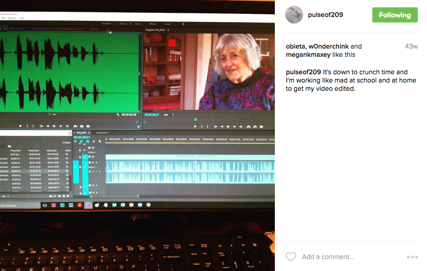This screenshot has width=427, height=271.
Task: Expand hidden workspaces via the chevron after Audio
Action: click(x=183, y=24)
